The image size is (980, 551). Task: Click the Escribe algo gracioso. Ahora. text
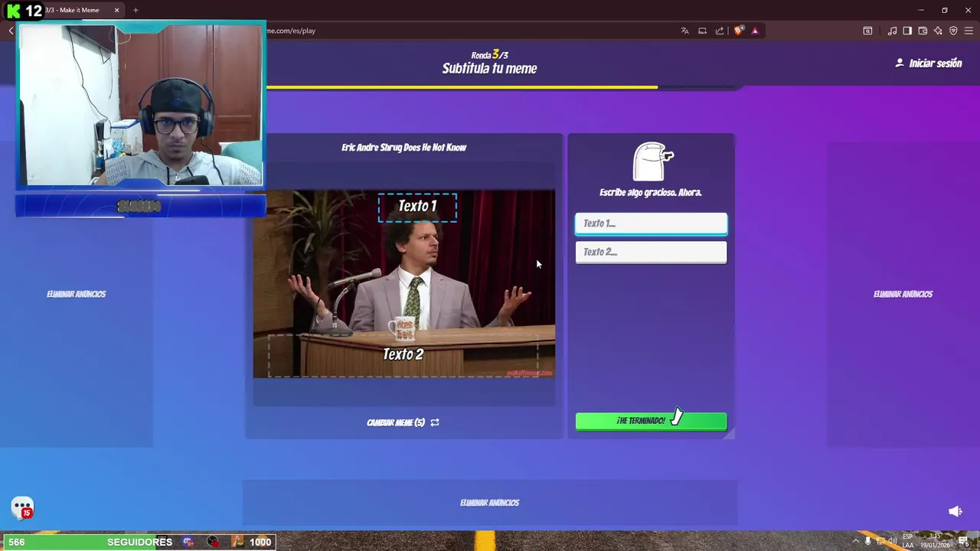(x=650, y=193)
